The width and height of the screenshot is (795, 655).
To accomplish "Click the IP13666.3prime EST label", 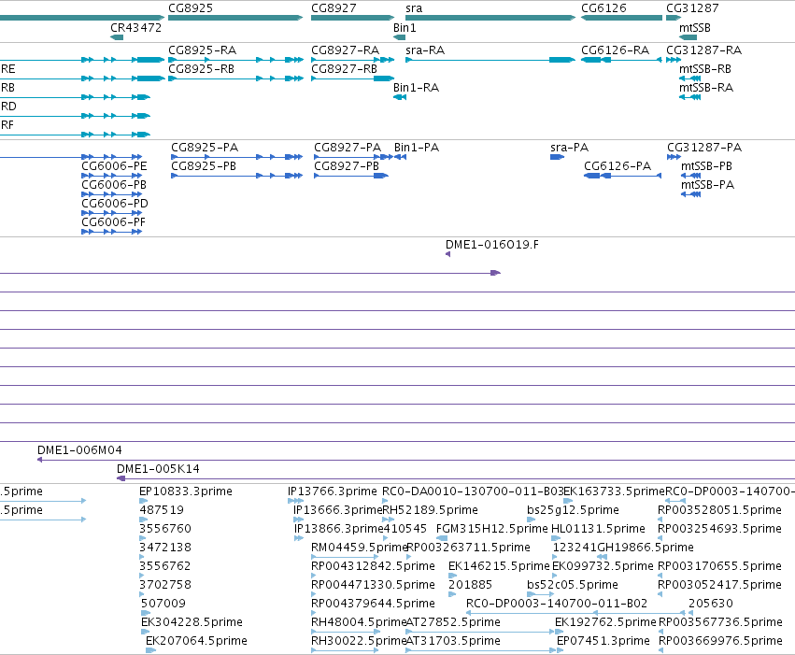I will click(337, 510).
